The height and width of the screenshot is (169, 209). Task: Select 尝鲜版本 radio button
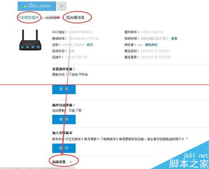[x=102, y=139]
